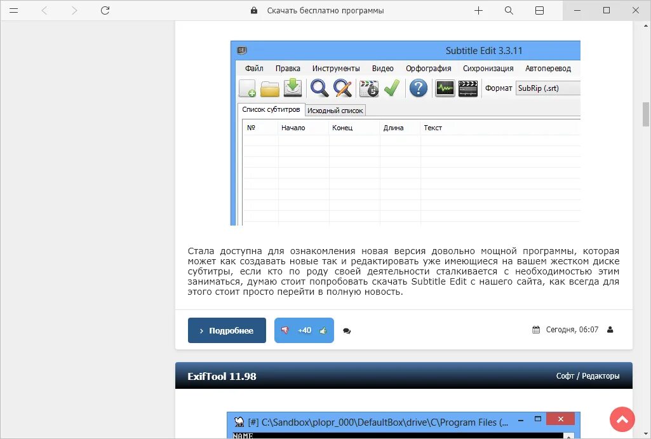Click the author user icon

click(x=610, y=330)
